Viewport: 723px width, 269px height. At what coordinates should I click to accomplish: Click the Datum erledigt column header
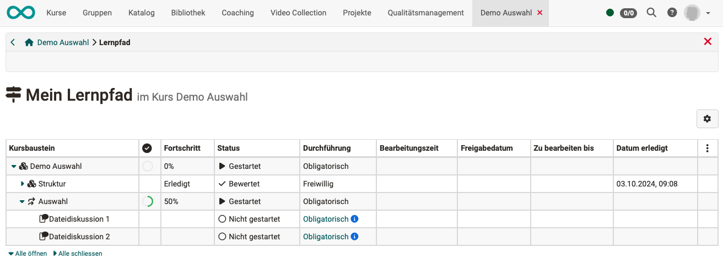(642, 148)
